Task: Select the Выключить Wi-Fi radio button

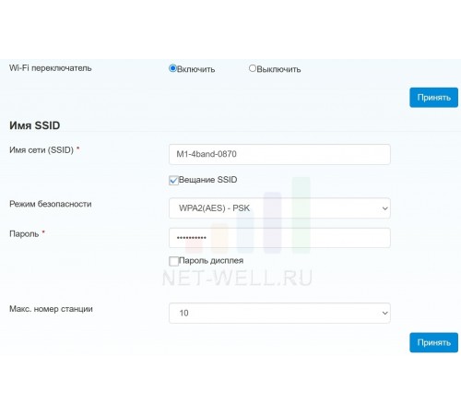Action: [253, 68]
